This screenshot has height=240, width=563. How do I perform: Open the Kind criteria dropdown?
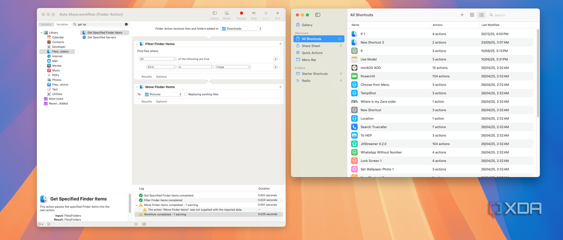click(161, 67)
